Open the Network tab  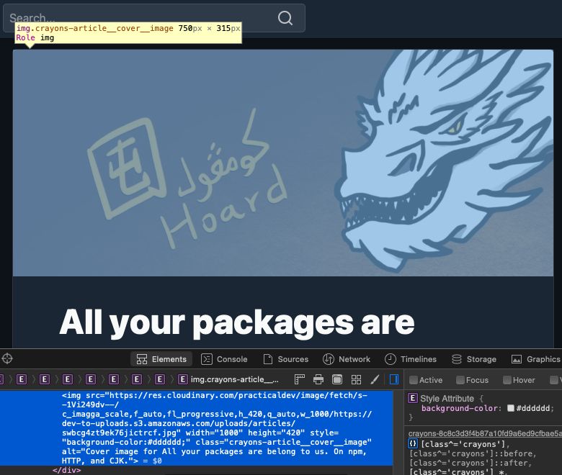[347, 359]
